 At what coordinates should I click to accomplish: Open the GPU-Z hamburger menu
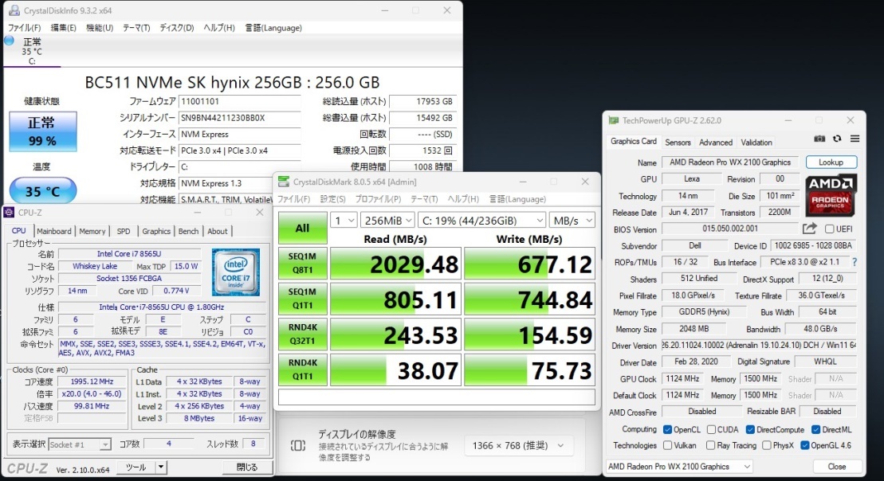tap(855, 139)
